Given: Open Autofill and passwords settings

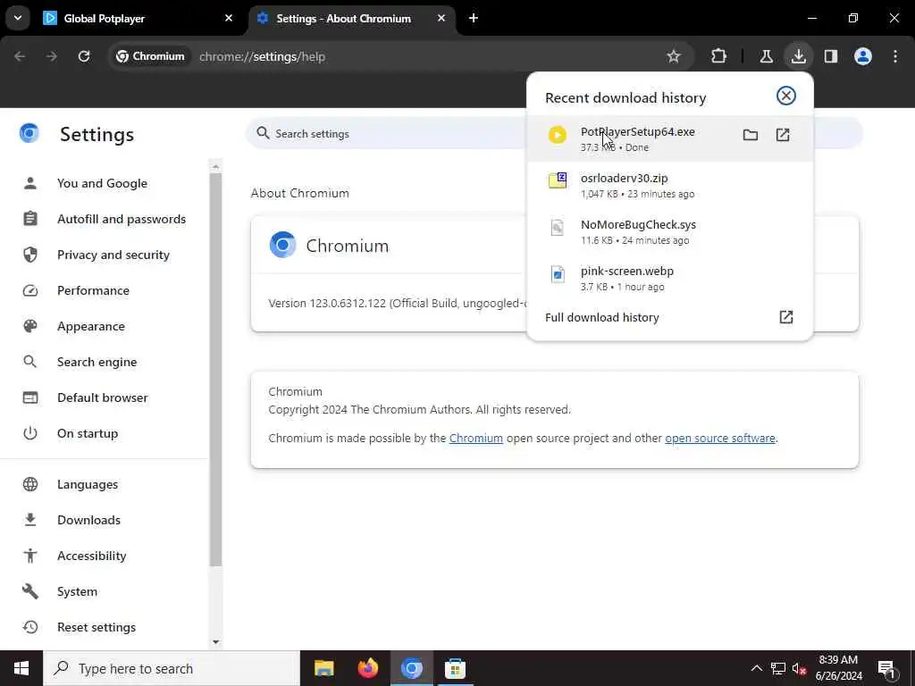Looking at the screenshot, I should tap(122, 219).
